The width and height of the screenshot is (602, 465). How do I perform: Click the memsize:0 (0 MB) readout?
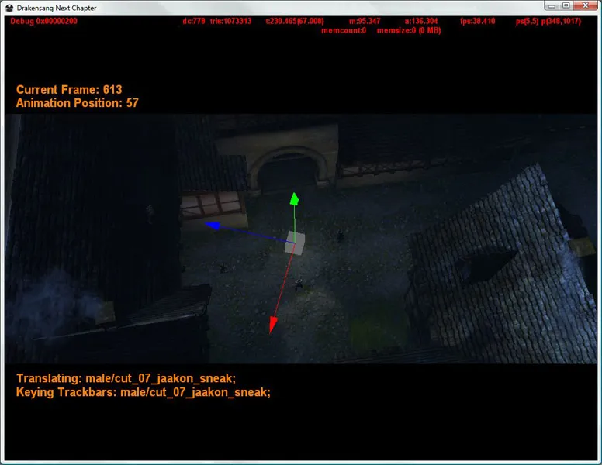coord(409,30)
